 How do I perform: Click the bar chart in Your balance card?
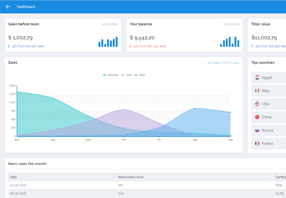[x=230, y=42]
